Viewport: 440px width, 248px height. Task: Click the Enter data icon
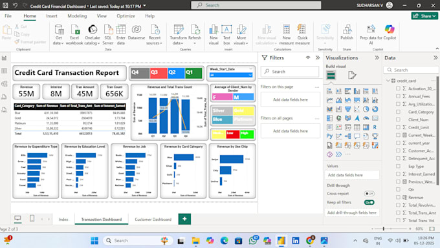click(121, 34)
